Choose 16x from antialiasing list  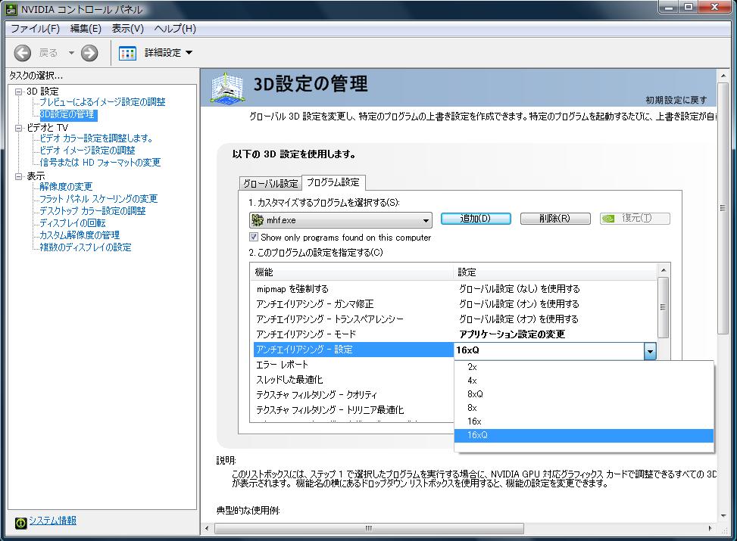pos(584,421)
